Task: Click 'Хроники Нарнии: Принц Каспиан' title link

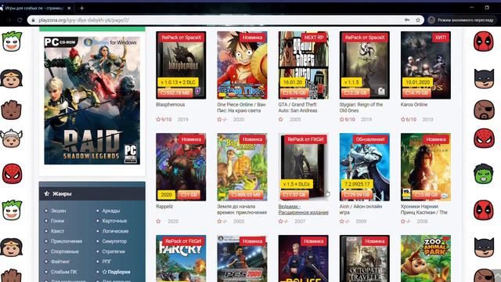Action: tap(424, 209)
